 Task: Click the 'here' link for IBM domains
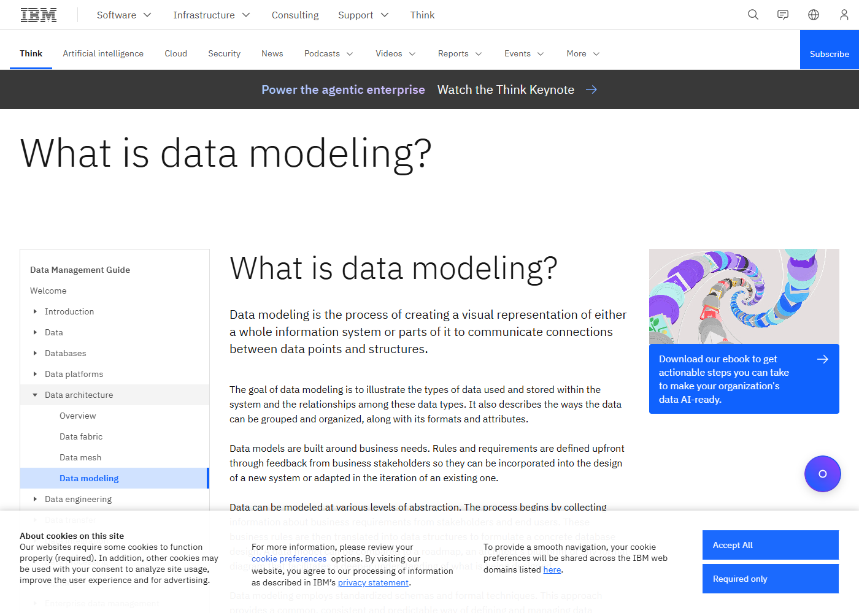(x=552, y=569)
